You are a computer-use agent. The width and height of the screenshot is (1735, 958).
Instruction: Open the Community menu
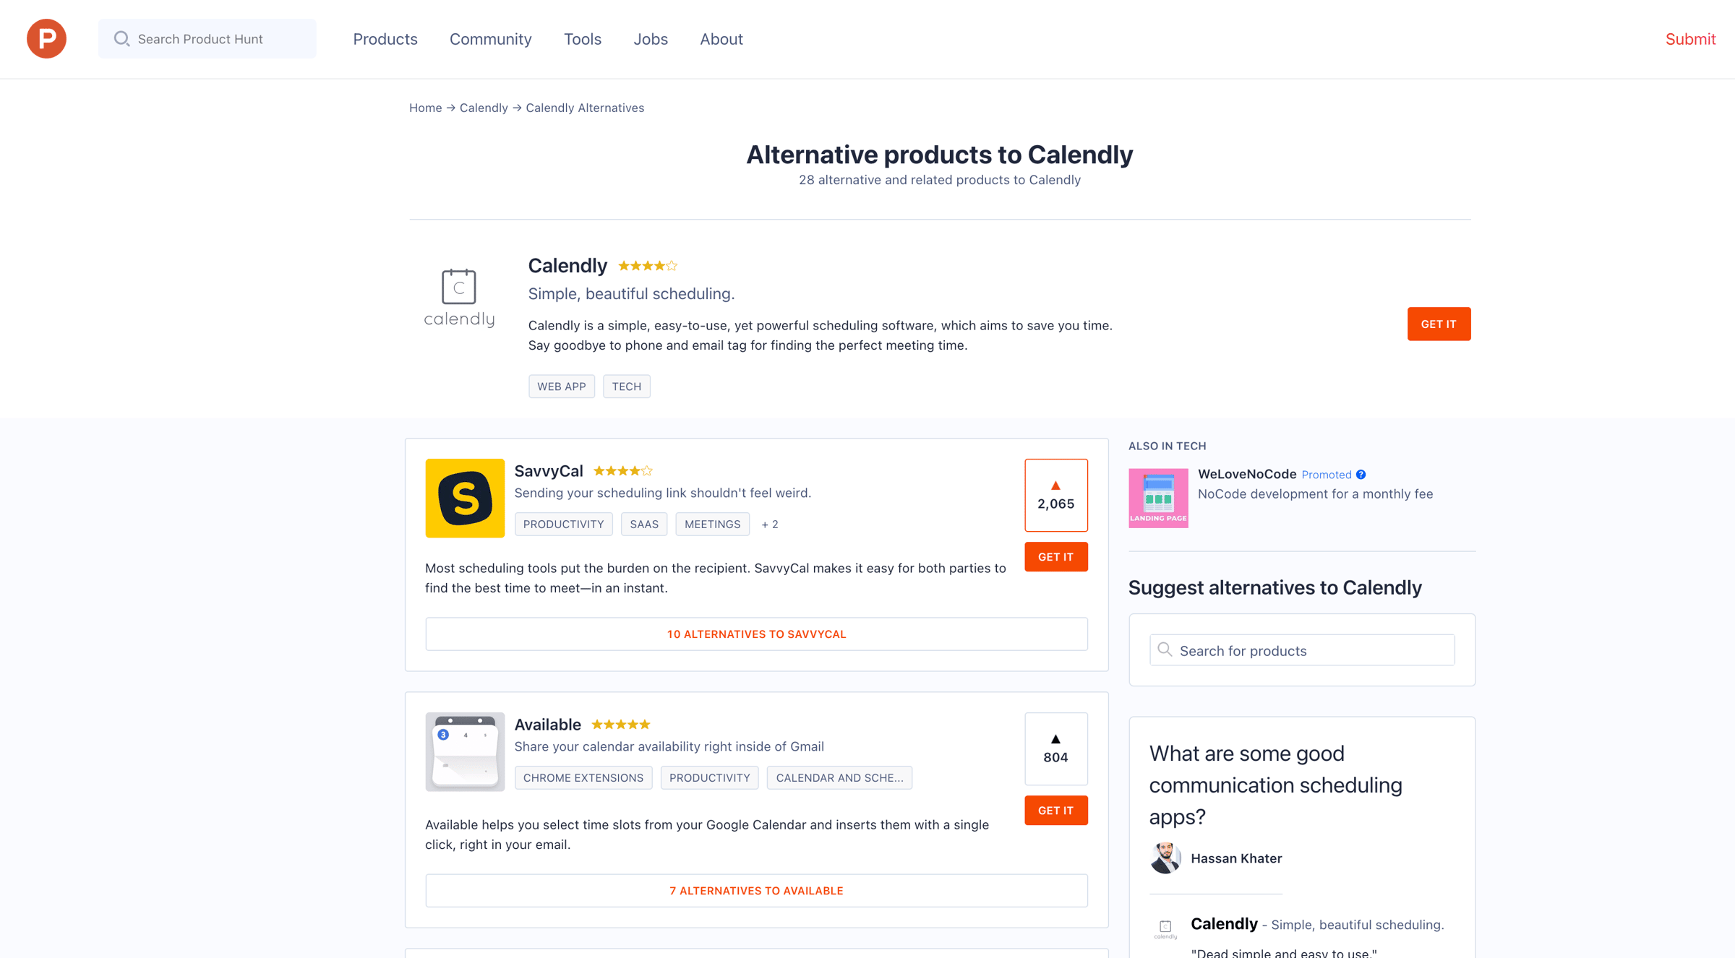491,39
